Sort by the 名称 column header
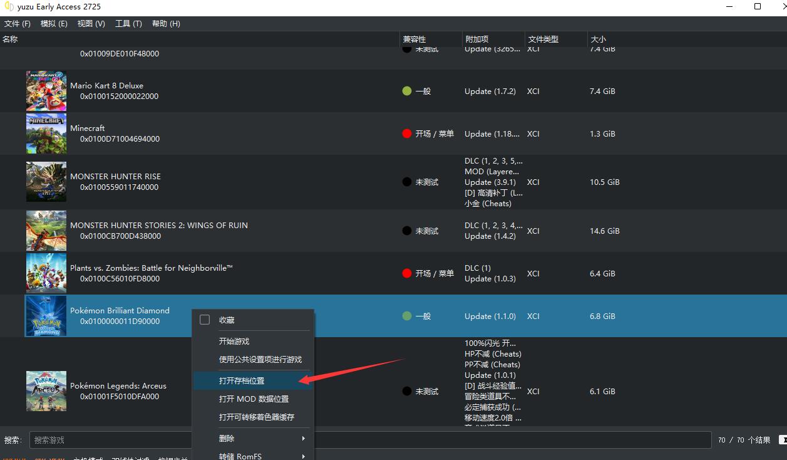This screenshot has height=460, width=787. [200, 39]
